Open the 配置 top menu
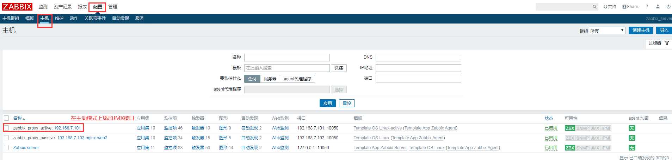 (98, 7)
